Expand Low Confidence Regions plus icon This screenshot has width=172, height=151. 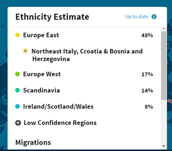[18, 123]
